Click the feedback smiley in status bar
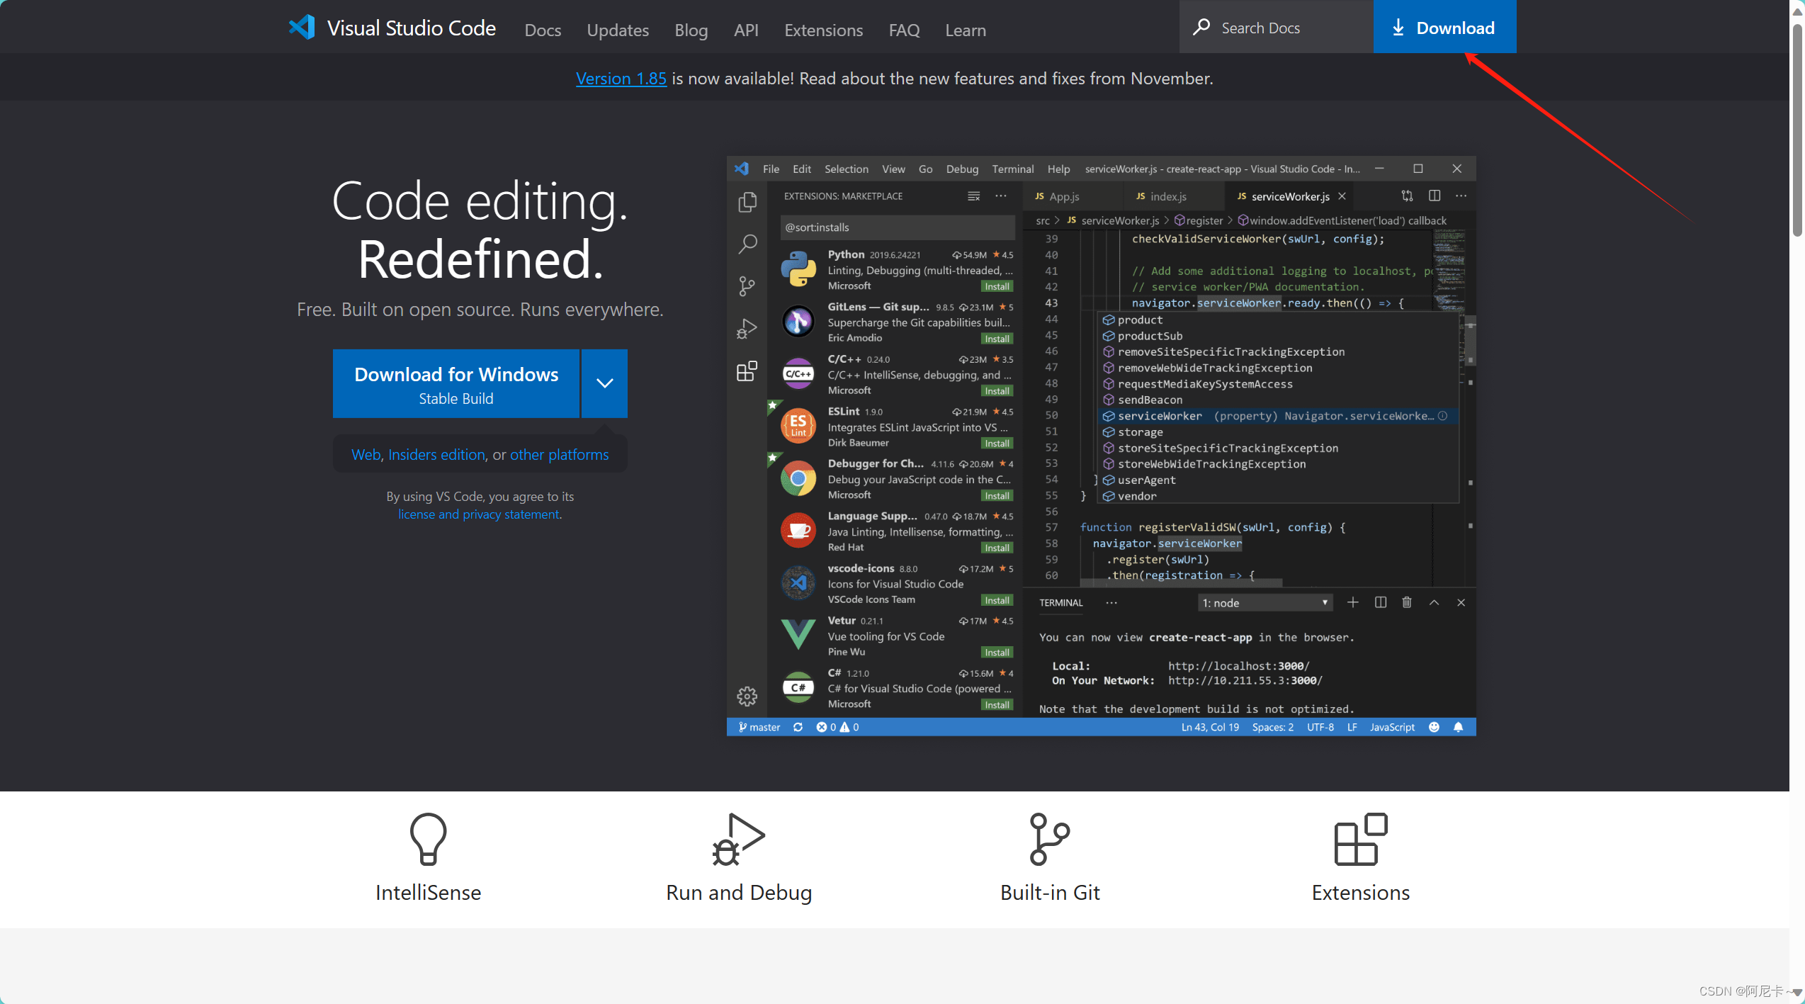Image resolution: width=1805 pixels, height=1004 pixels. click(1435, 727)
